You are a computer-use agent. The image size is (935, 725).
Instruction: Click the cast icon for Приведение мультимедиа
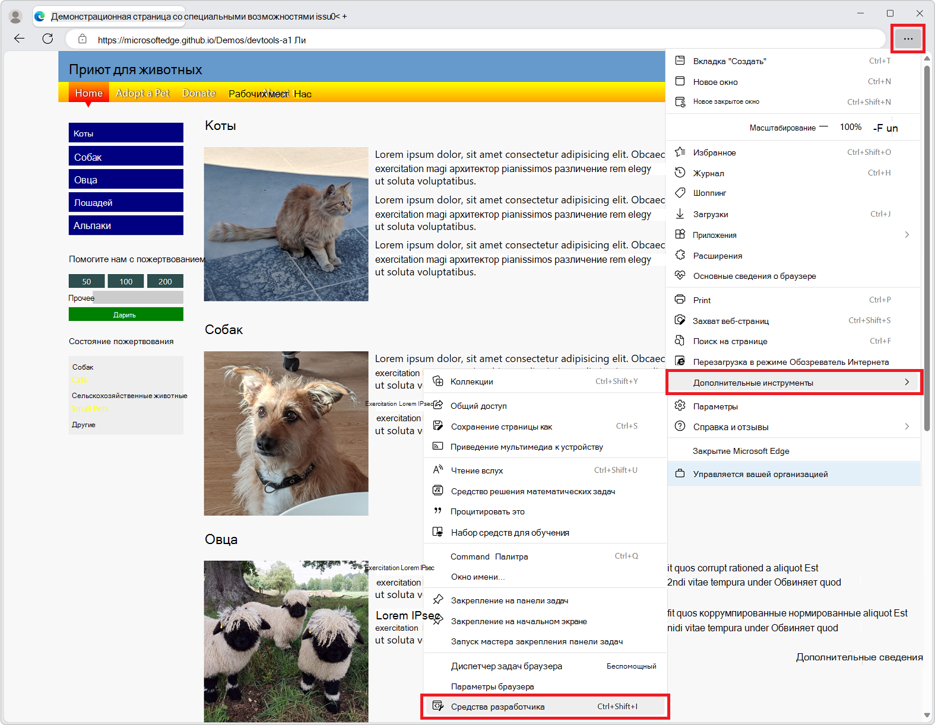tap(438, 446)
